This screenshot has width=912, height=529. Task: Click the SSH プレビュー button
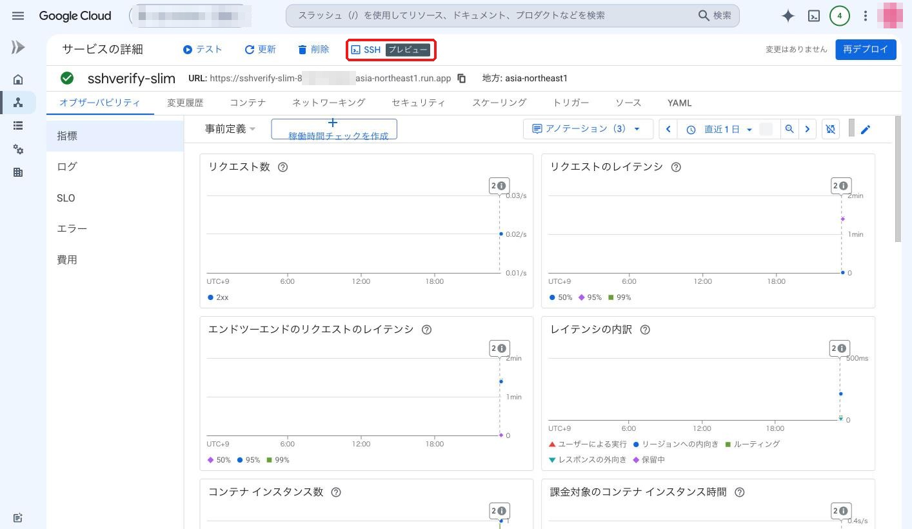(391, 50)
